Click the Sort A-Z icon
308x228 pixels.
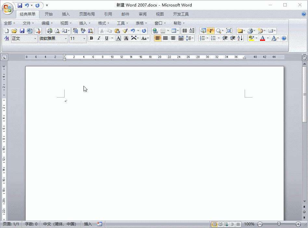tap(240, 38)
